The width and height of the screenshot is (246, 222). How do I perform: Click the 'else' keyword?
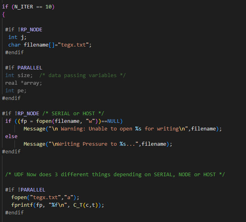(x=11, y=136)
